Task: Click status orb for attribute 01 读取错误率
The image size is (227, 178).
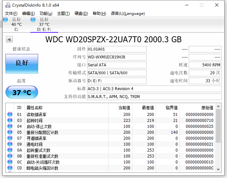Action: (x=10, y=115)
